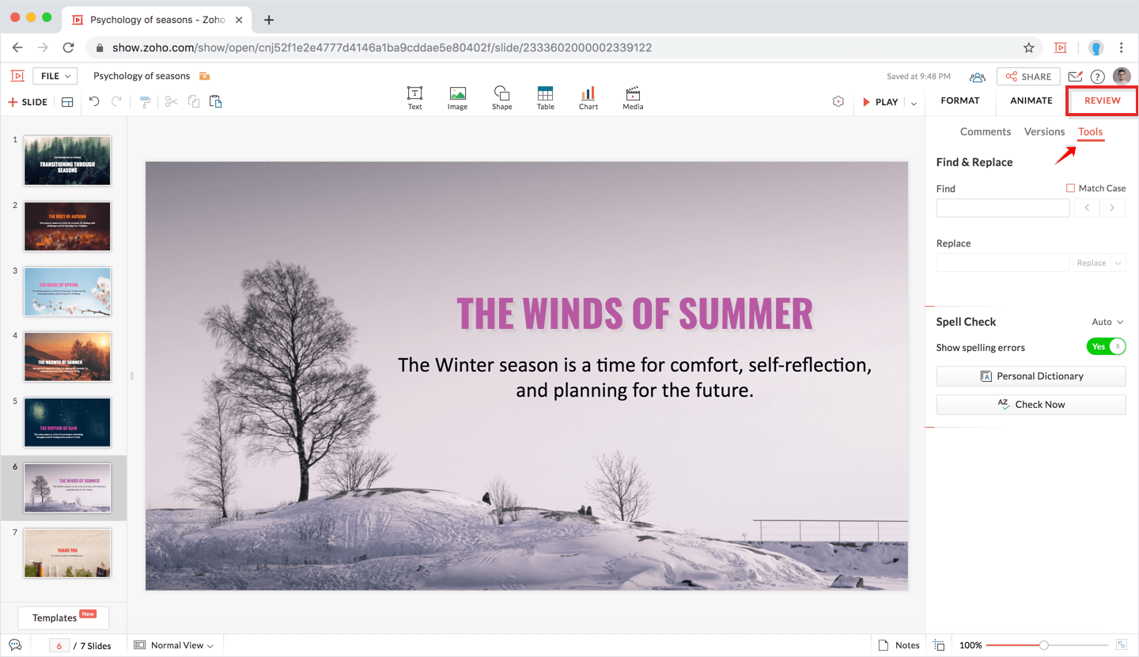
Task: Open a new browser tab
Action: tap(269, 20)
